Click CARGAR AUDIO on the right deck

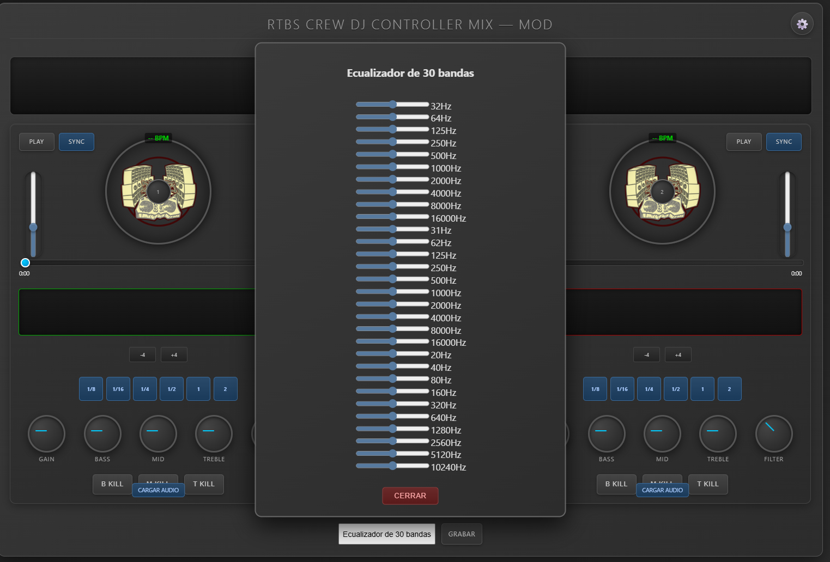(662, 490)
